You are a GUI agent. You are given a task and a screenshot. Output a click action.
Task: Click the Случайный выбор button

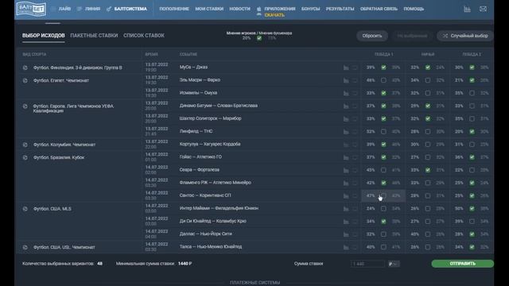[x=465, y=36]
